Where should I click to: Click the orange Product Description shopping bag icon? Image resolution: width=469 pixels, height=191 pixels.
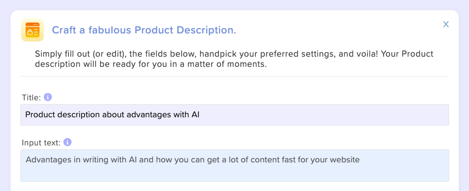coord(33,30)
